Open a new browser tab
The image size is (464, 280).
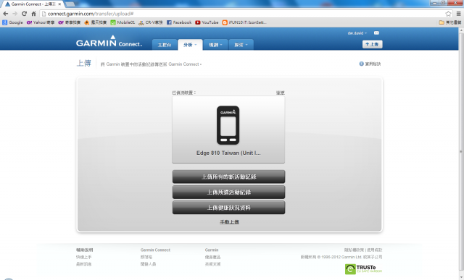coord(70,4)
